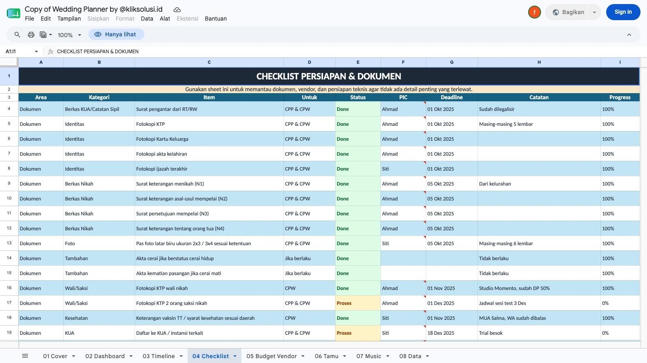Switch to the 02 Dashboard sheet tab

point(105,356)
